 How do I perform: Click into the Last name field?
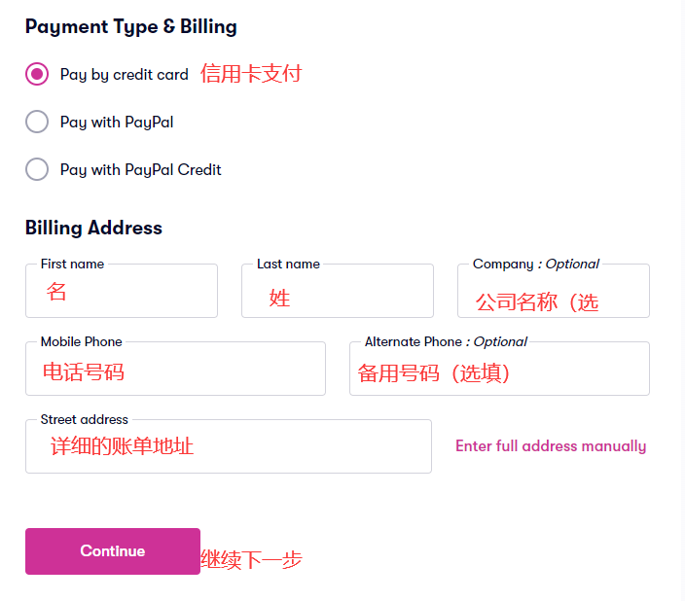coord(338,292)
